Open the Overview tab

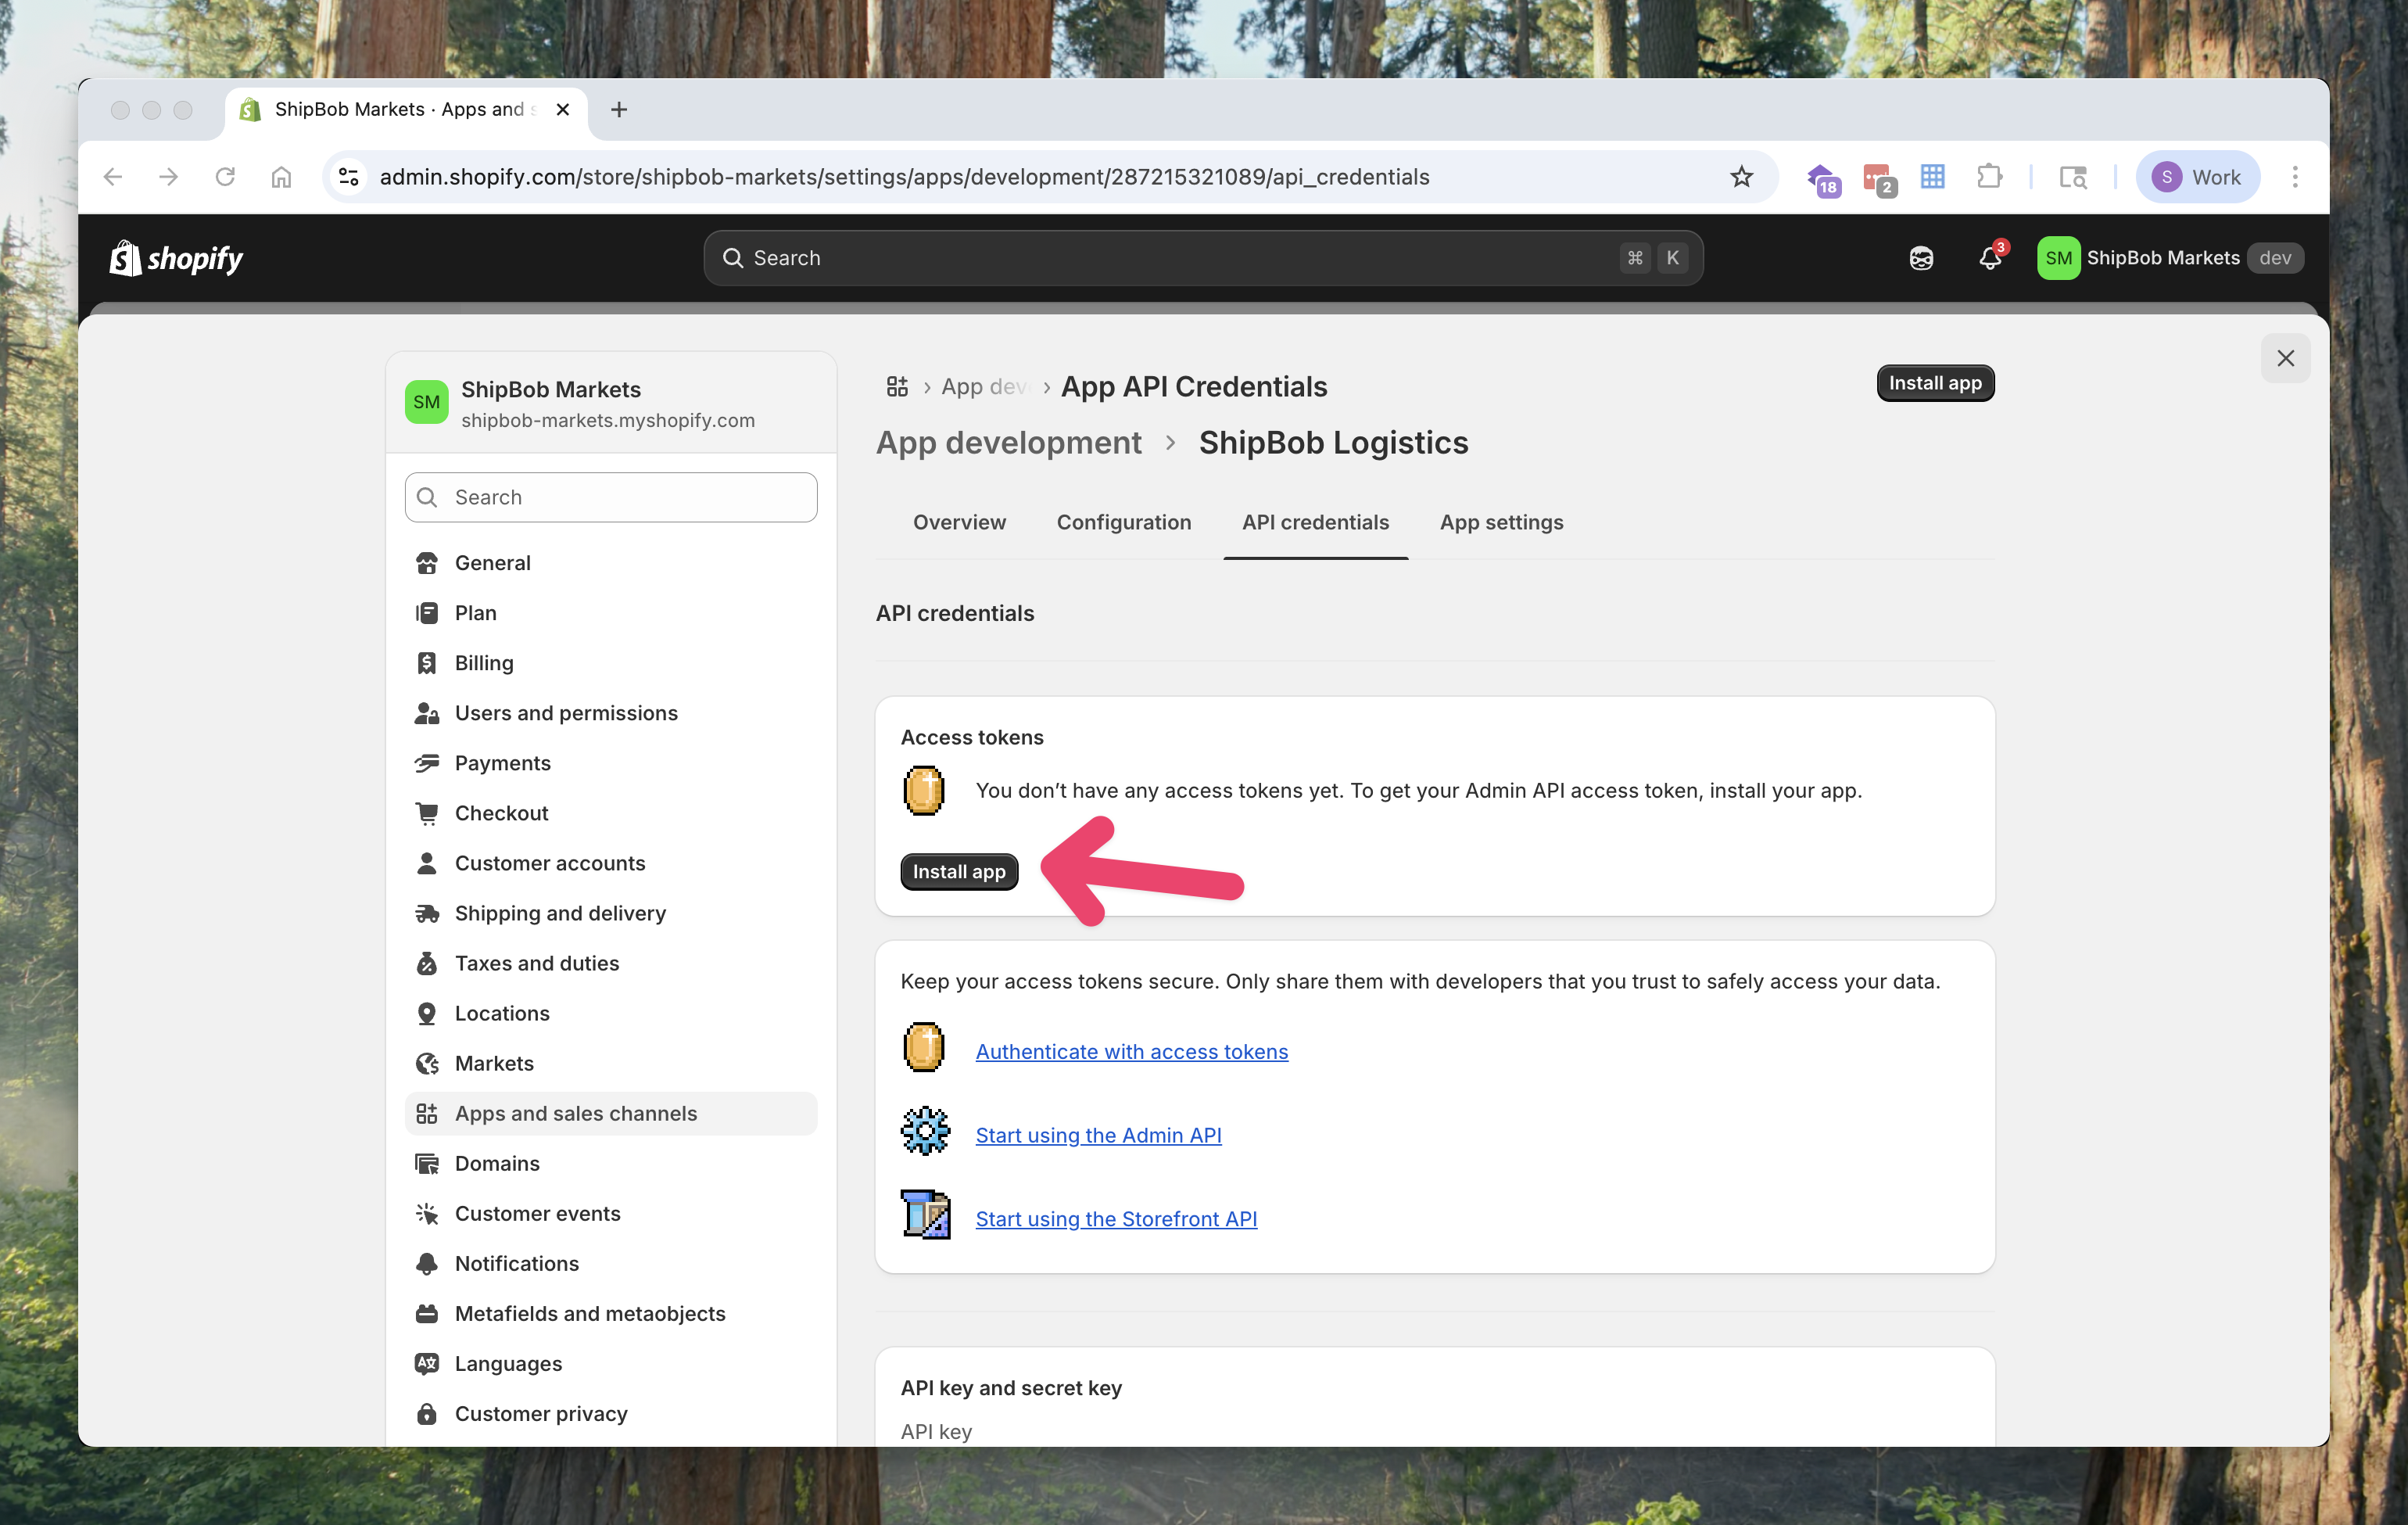[x=958, y=522]
